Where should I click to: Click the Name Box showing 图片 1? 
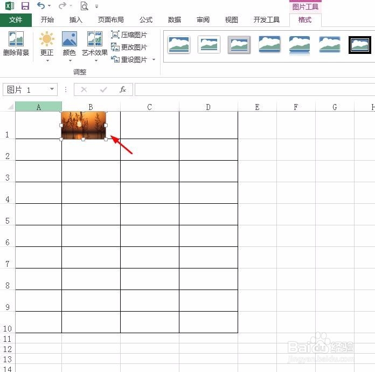[x=26, y=90]
